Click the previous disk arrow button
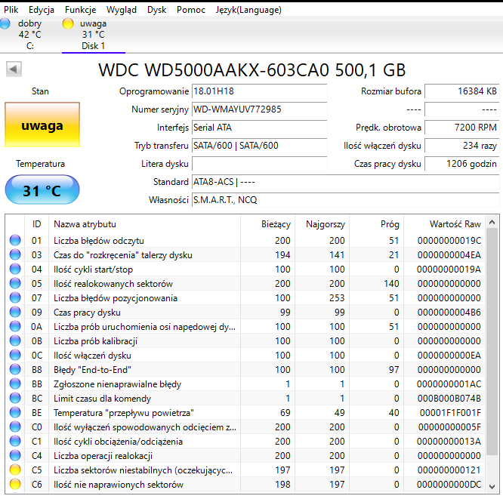 click(14, 69)
